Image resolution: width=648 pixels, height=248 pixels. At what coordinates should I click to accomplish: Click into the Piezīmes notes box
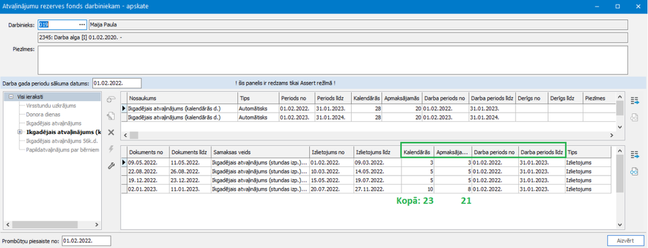tap(333, 60)
